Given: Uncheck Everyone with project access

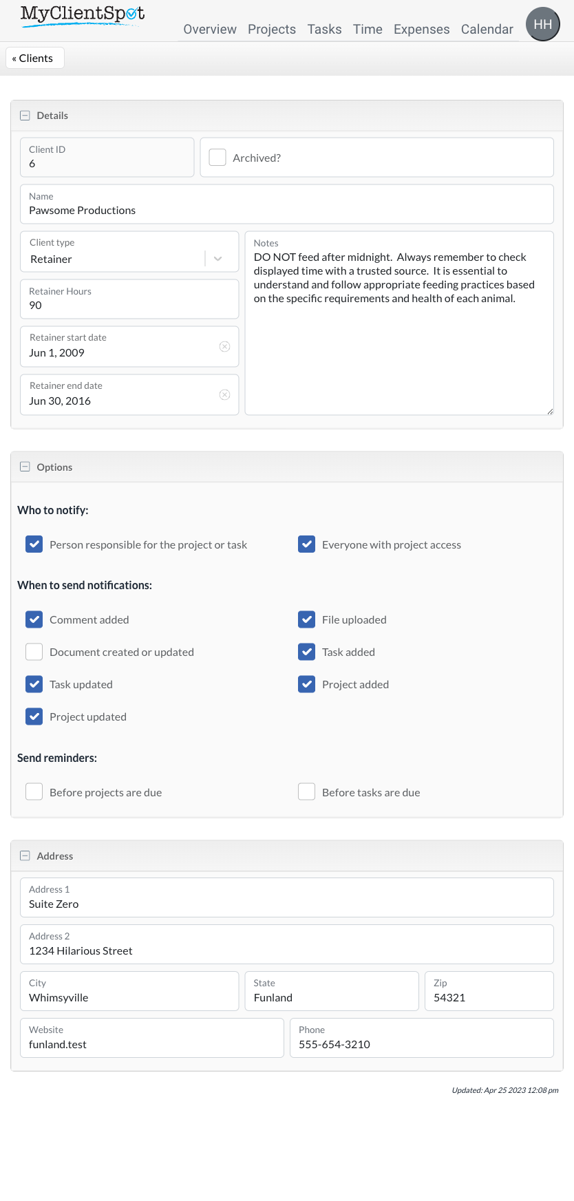Looking at the screenshot, I should click(x=307, y=544).
